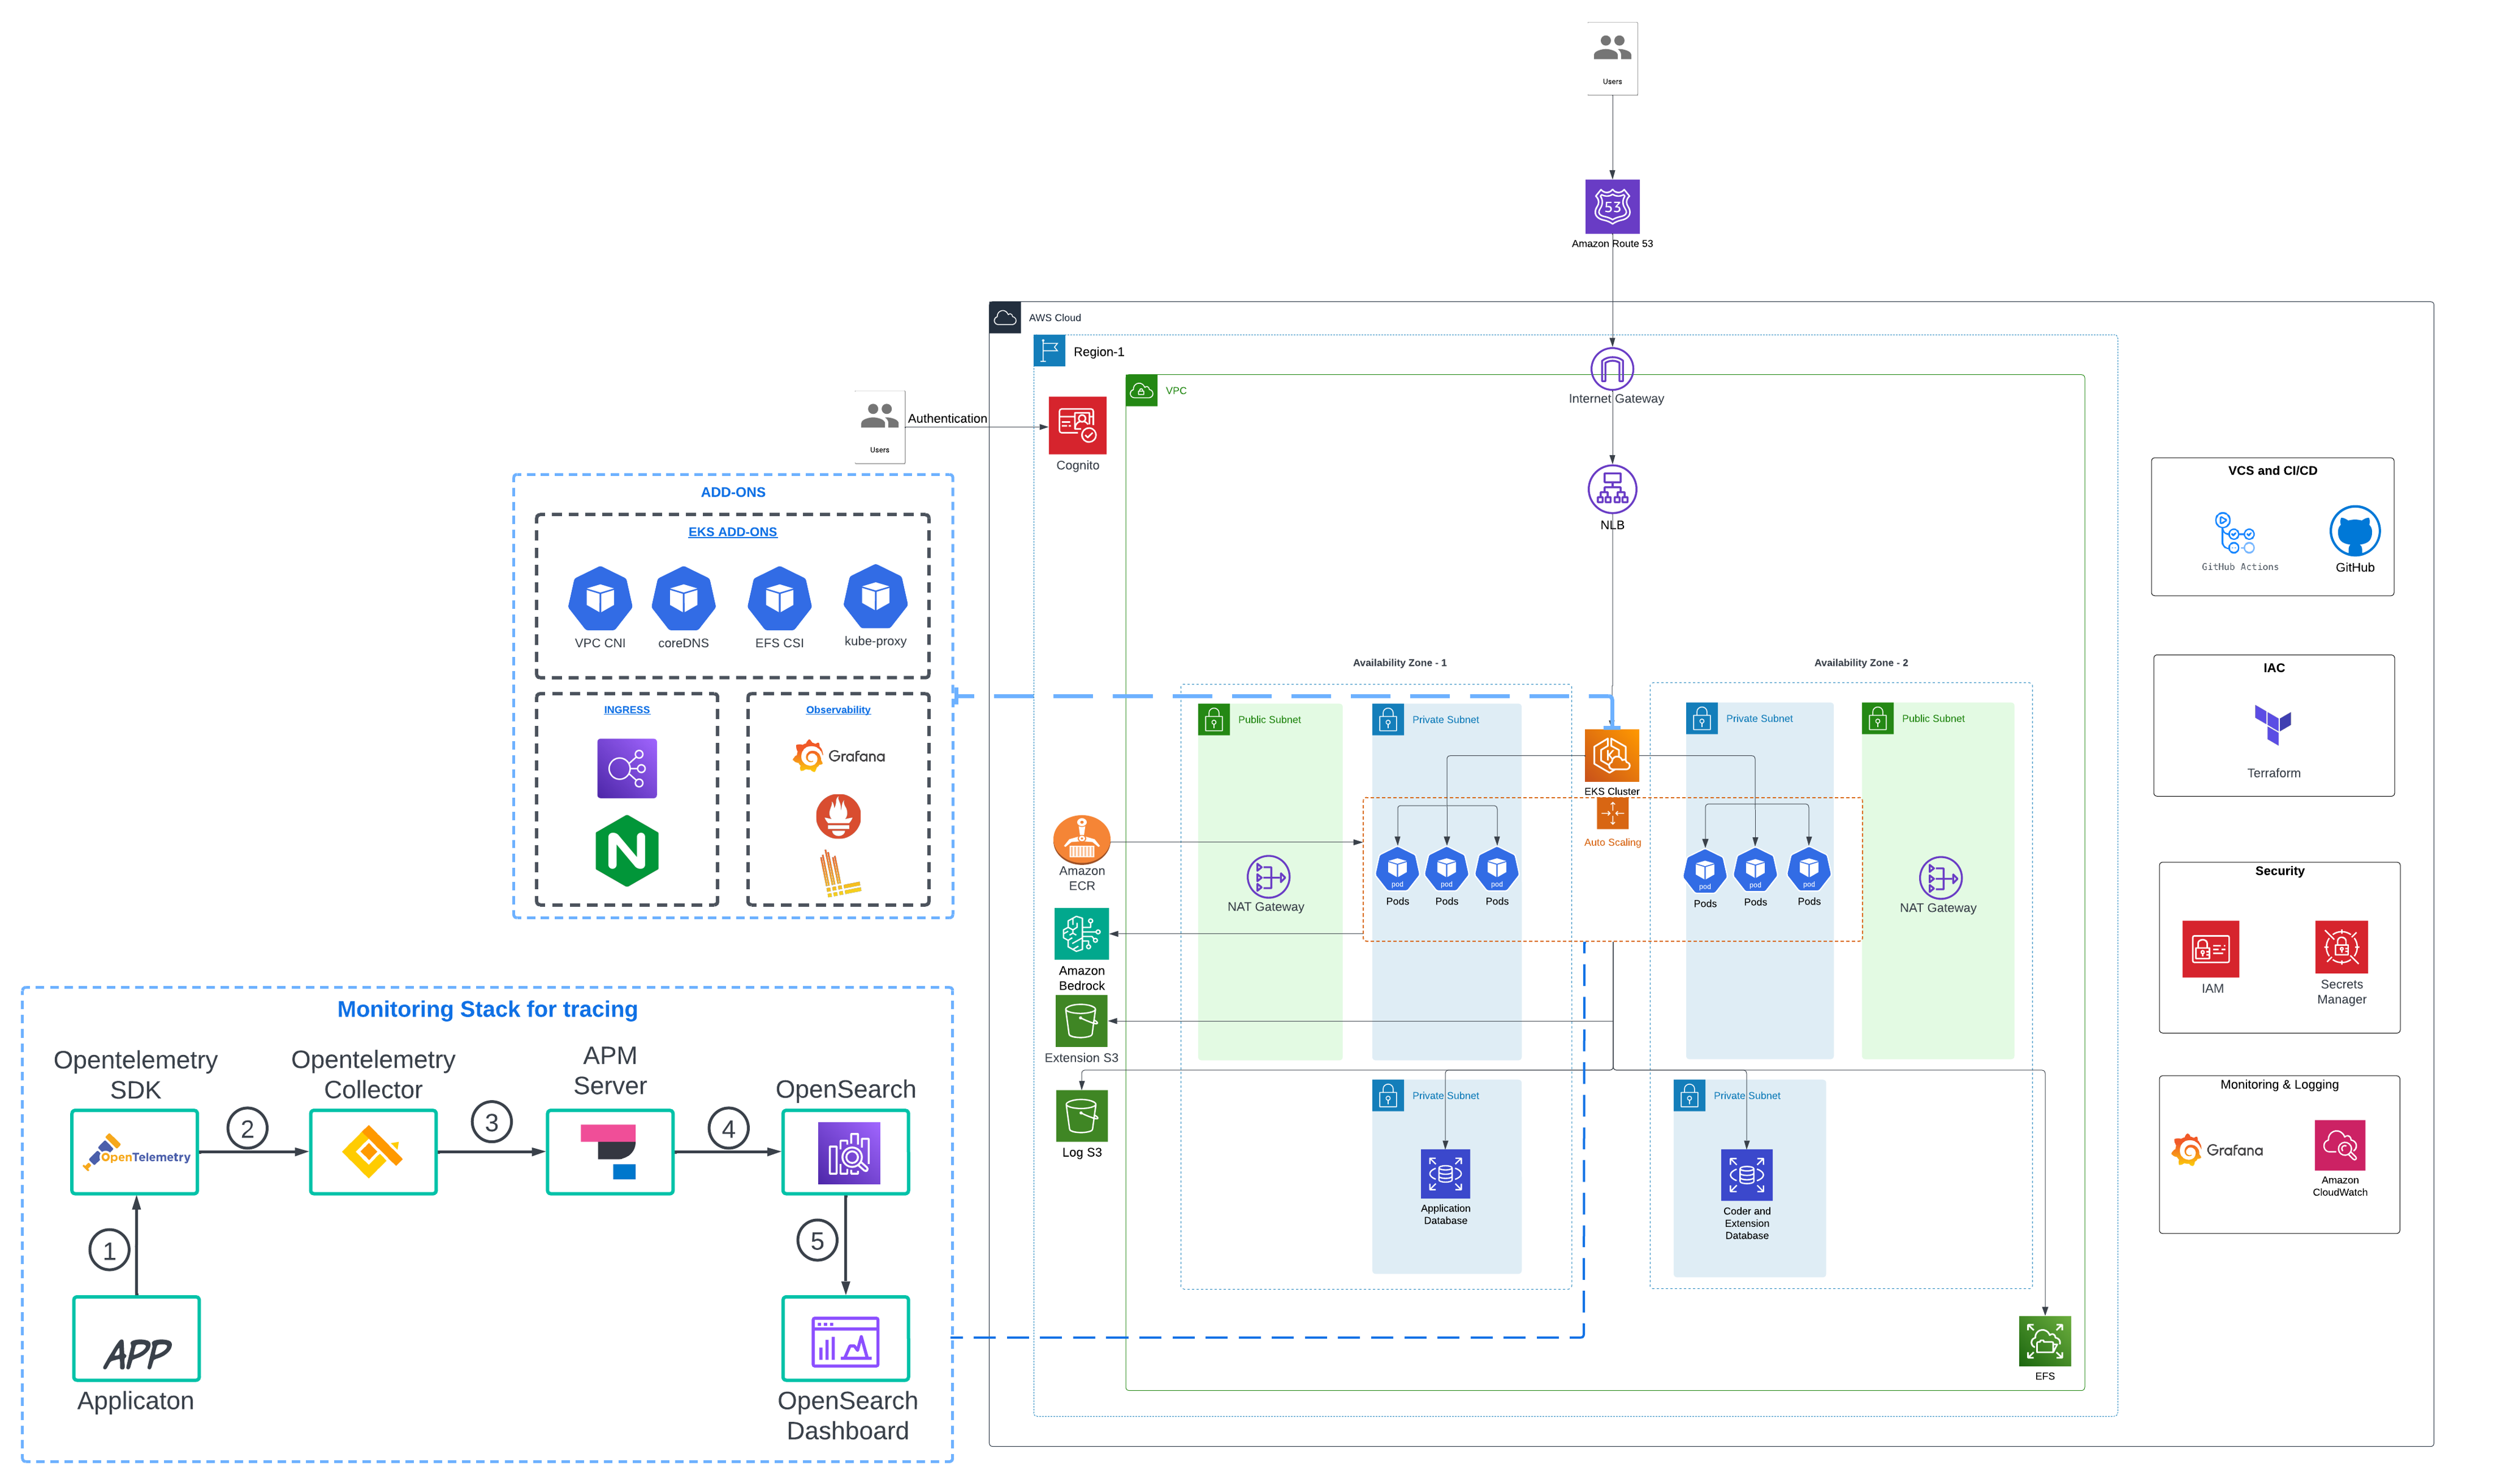Click the APM Server icon

tap(608, 1151)
